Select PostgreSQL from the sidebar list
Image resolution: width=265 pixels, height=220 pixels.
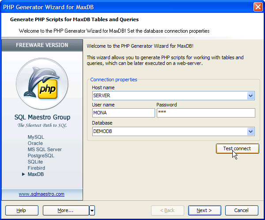pyautogui.click(x=41, y=156)
